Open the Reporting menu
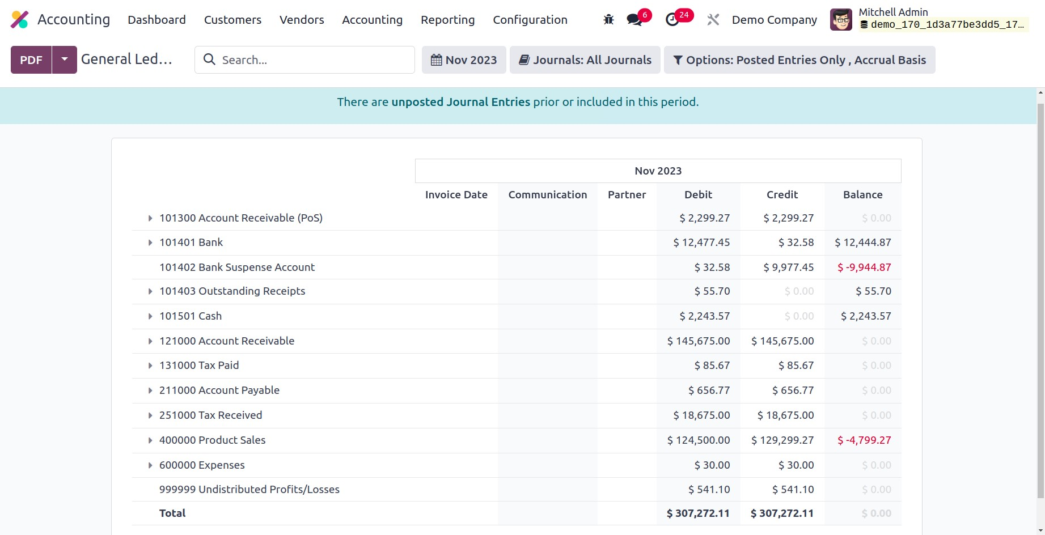The image size is (1045, 535). 447,20
